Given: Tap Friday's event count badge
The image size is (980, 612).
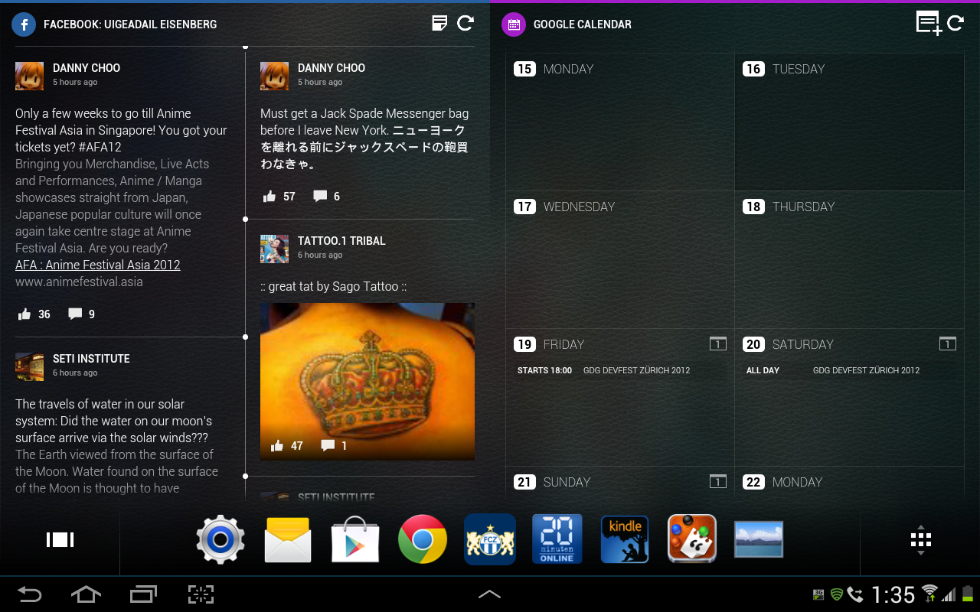Looking at the screenshot, I should click(x=717, y=343).
